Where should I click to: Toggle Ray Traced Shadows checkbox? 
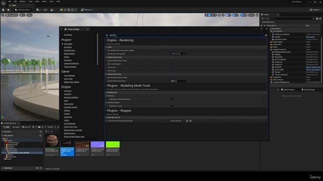click(172, 64)
